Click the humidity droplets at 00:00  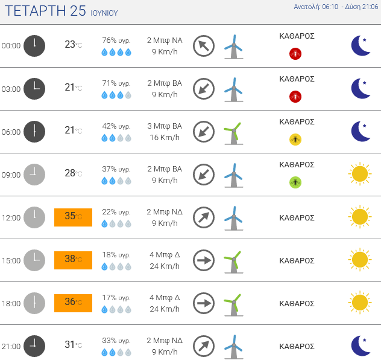coord(116,53)
